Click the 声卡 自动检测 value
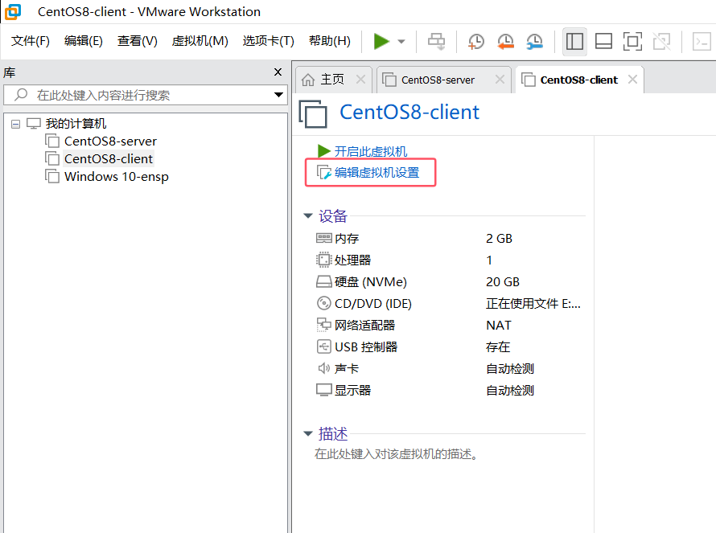 pyautogui.click(x=509, y=369)
